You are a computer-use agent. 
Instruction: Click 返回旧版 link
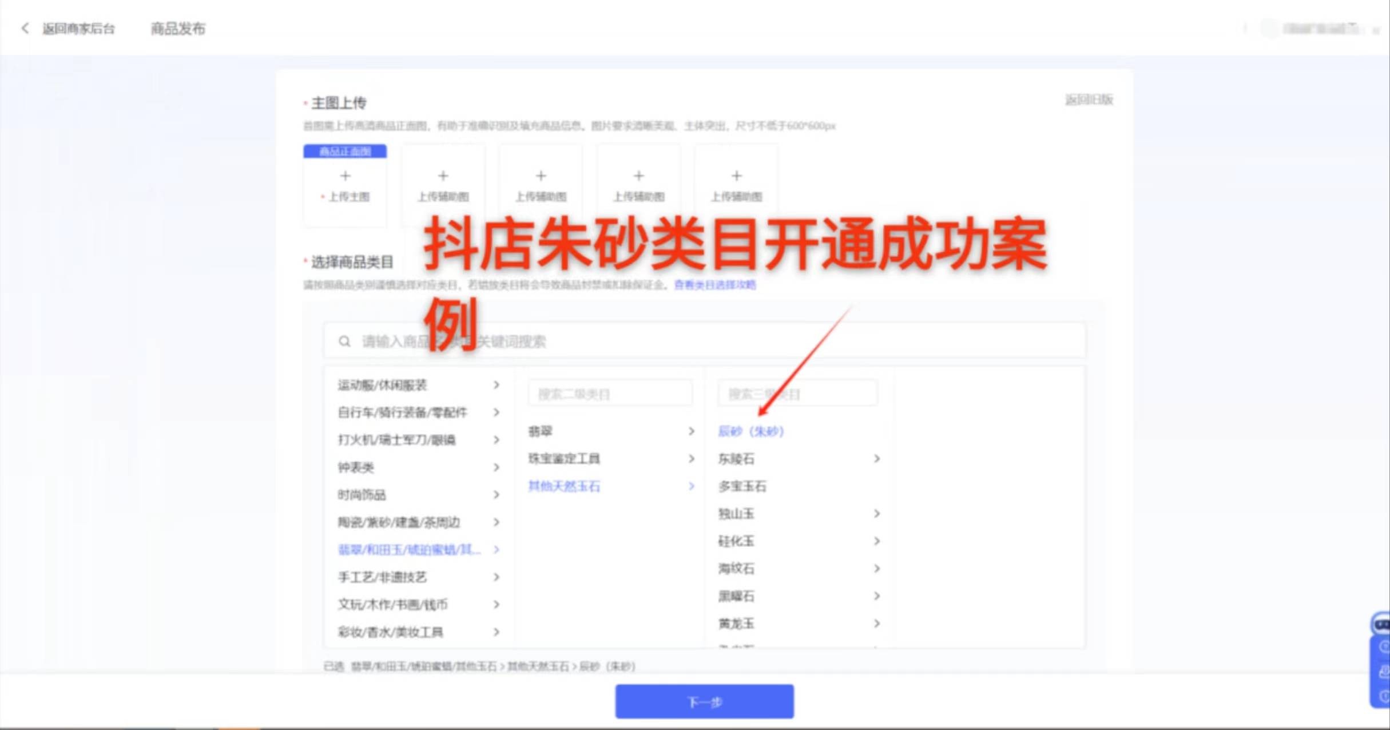click(x=1089, y=100)
